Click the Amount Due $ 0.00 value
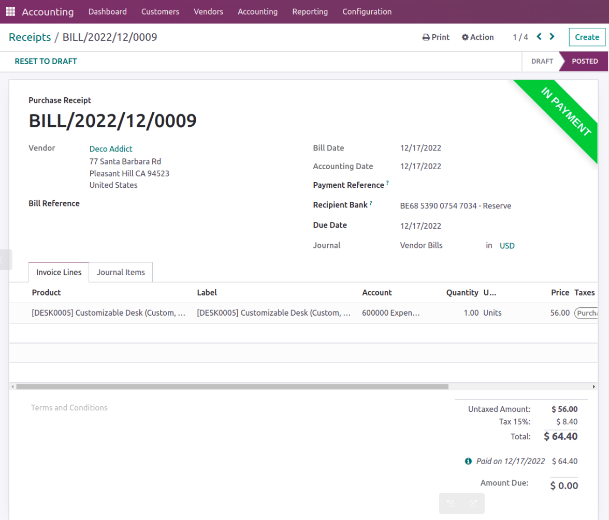The width and height of the screenshot is (609, 520). click(x=564, y=486)
